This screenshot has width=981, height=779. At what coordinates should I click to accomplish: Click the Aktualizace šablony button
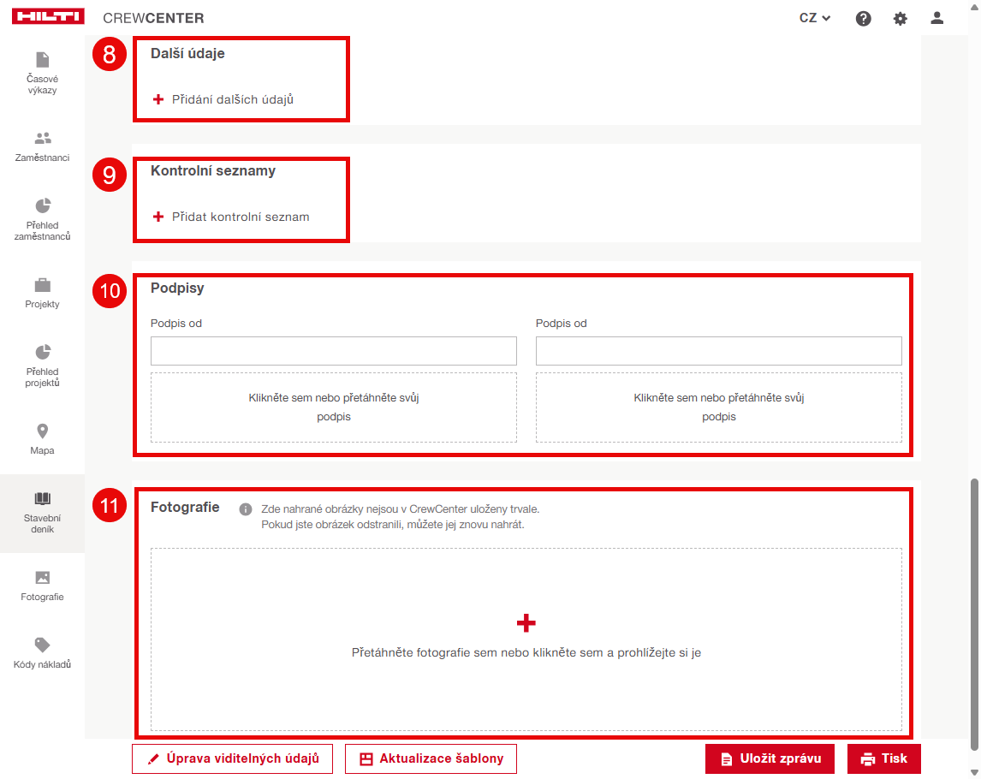pyautogui.click(x=431, y=758)
